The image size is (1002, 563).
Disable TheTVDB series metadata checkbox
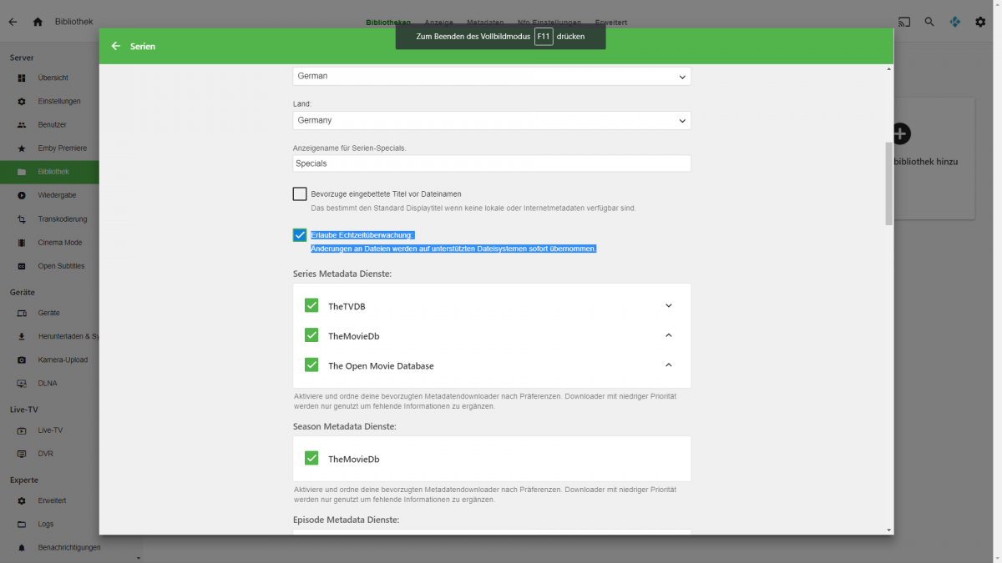pos(311,306)
